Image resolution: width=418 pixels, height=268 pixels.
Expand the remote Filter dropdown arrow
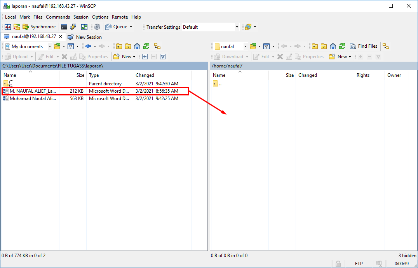(x=273, y=46)
